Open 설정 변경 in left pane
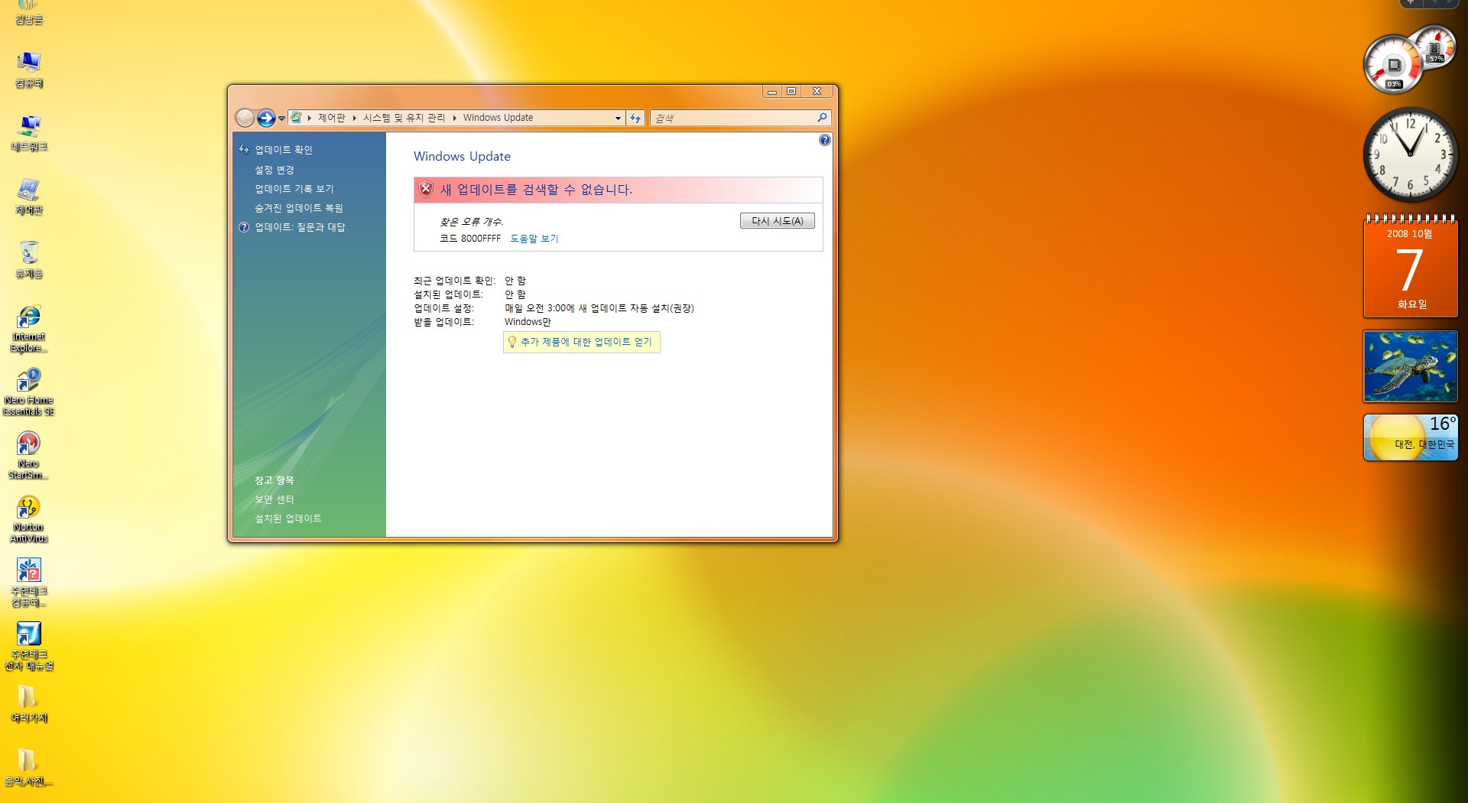This screenshot has width=1468, height=803. point(274,170)
